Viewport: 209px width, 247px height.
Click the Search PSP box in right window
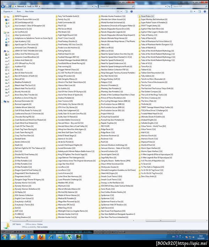[190, 6]
